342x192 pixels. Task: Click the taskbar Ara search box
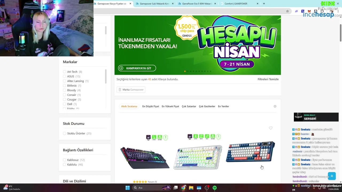click(x=152, y=188)
